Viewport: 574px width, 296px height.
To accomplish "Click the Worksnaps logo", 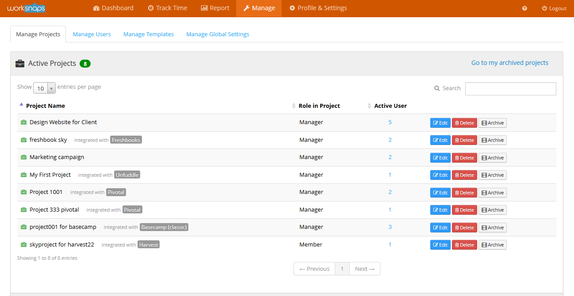I will [26, 8].
